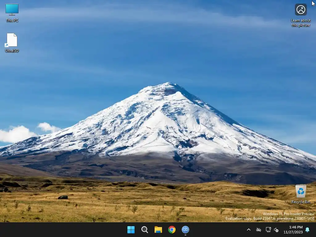
Task: Expand the hidden tray icons chevron
Action: 249,230
